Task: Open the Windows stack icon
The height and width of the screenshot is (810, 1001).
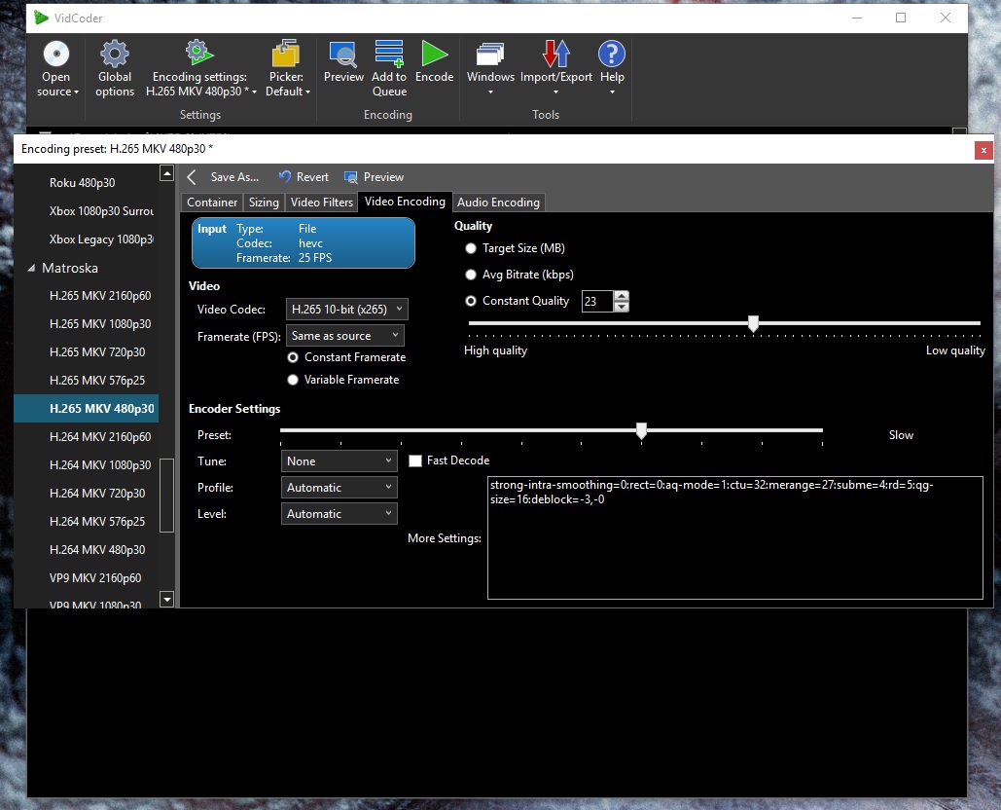Action: [490, 54]
